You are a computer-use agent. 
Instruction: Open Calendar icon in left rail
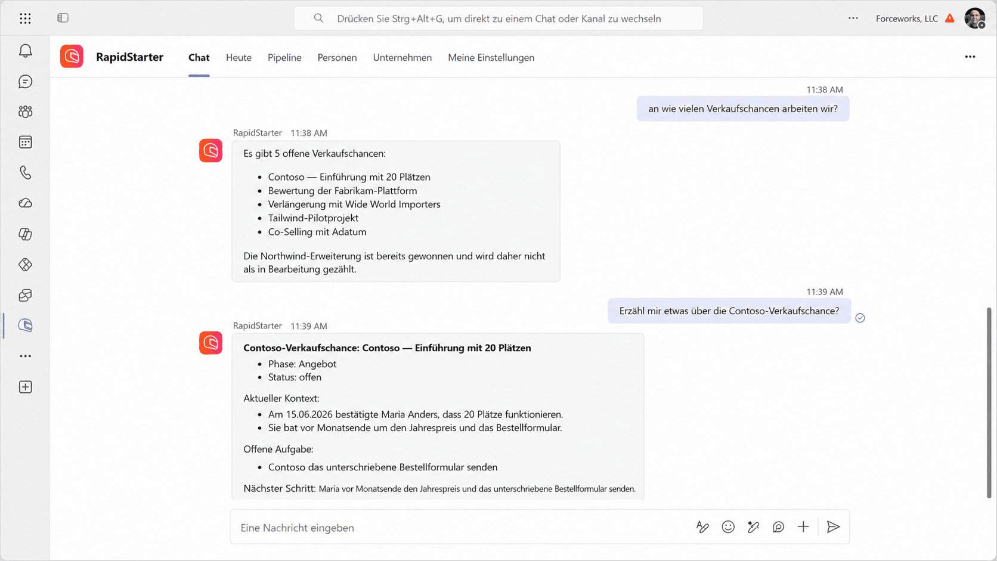point(25,142)
